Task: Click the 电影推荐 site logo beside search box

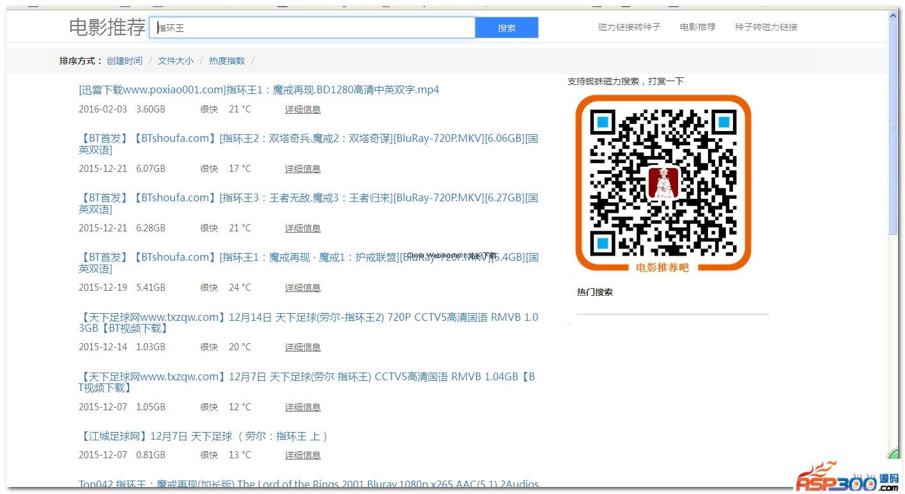Action: tap(107, 27)
